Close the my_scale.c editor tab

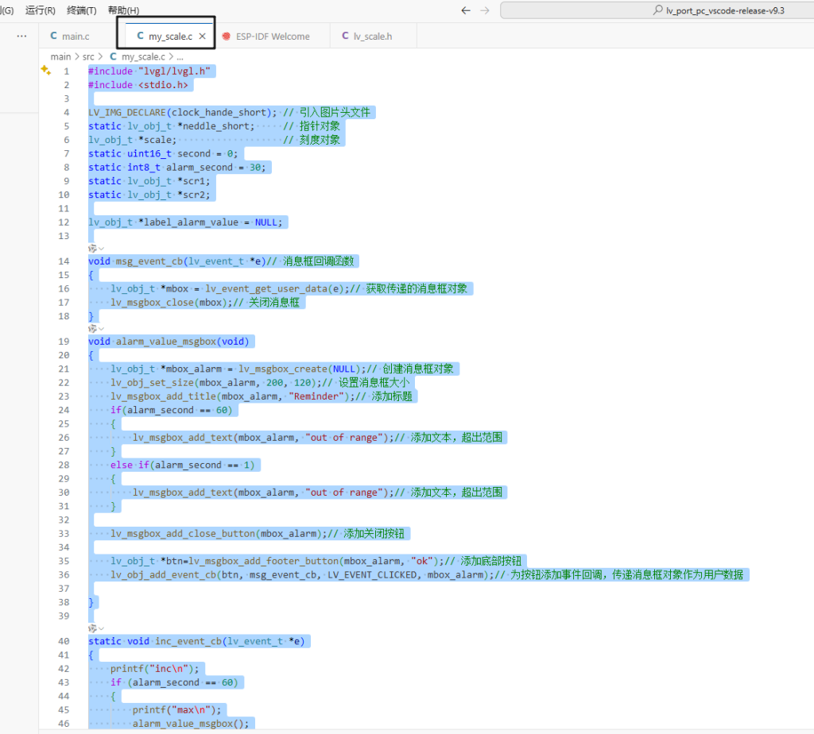[x=203, y=37]
